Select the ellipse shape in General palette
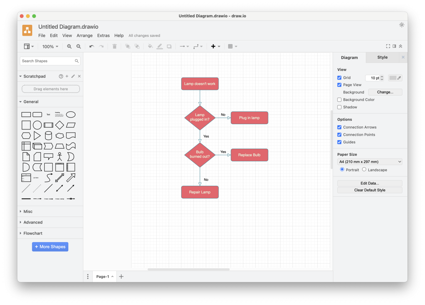This screenshot has height=305, width=425. pos(71,115)
